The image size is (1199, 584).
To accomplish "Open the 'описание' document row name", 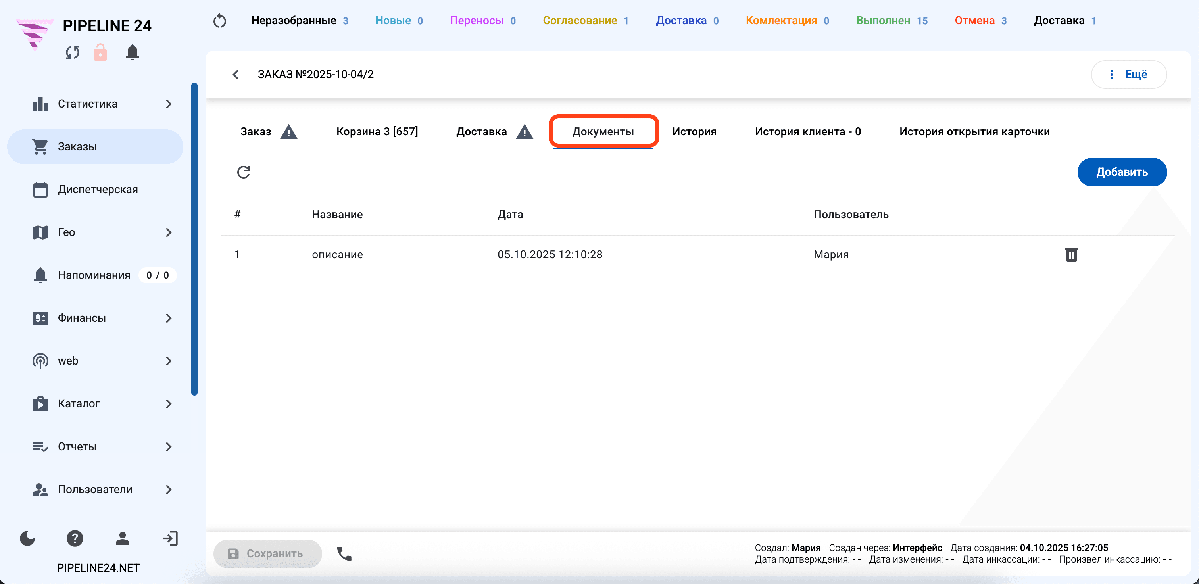I will 337,255.
